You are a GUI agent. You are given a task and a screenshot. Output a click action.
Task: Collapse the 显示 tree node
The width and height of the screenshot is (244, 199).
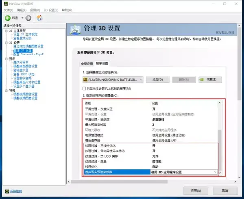pos(6,58)
